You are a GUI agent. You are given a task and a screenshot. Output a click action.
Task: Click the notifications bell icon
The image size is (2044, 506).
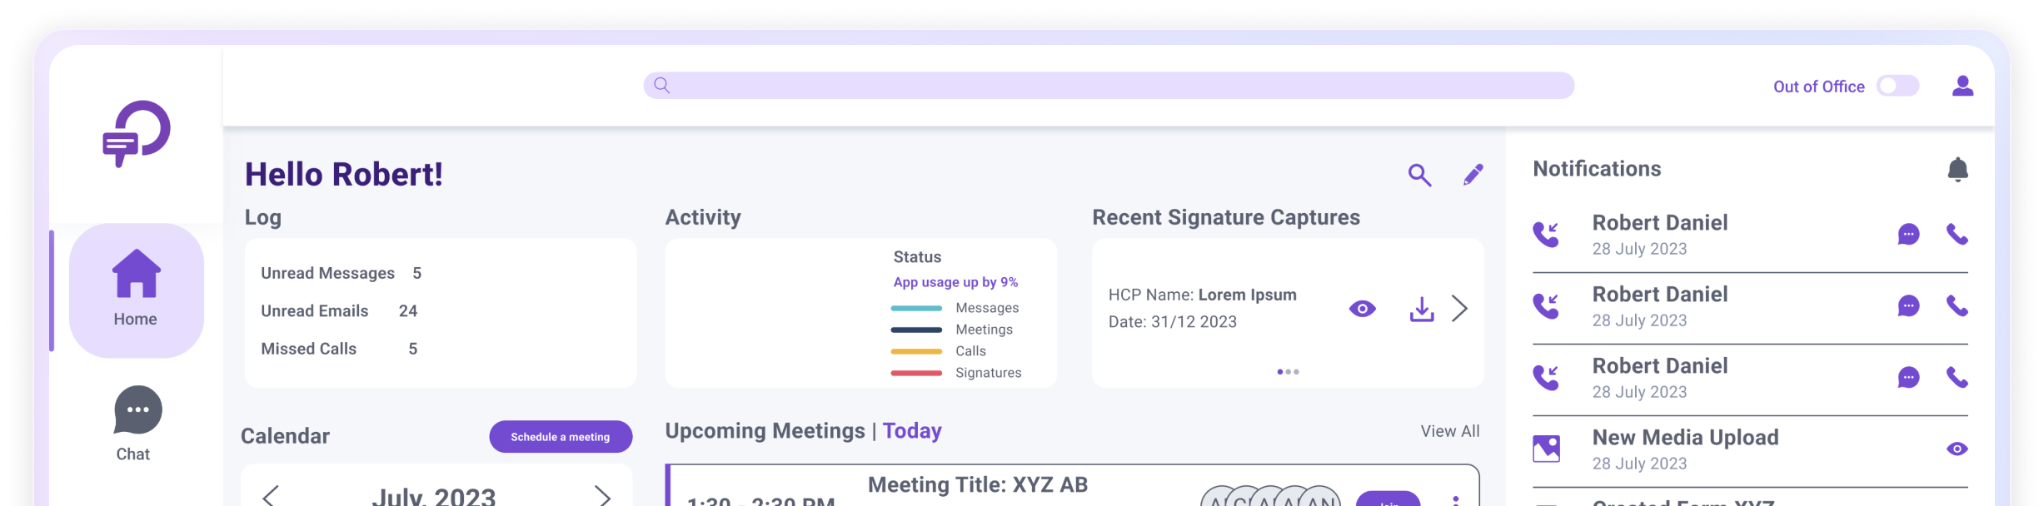click(1957, 169)
